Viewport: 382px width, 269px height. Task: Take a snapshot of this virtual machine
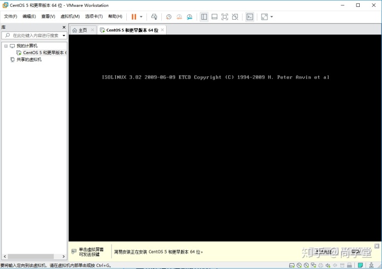tap(169, 17)
